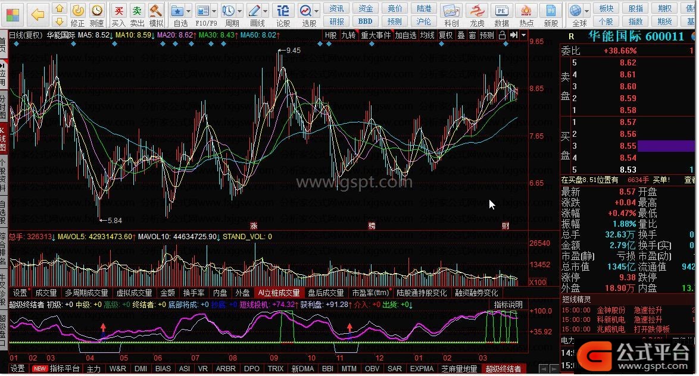Switch to the MTM indicator tab
Image resolution: width=699 pixels, height=376 pixels.
[349, 369]
